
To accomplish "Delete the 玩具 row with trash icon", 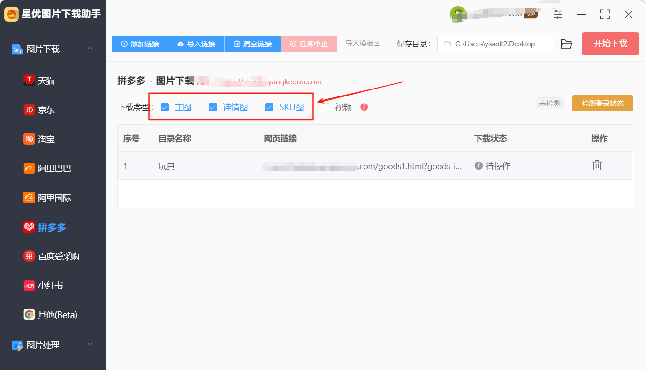I will coord(597,165).
